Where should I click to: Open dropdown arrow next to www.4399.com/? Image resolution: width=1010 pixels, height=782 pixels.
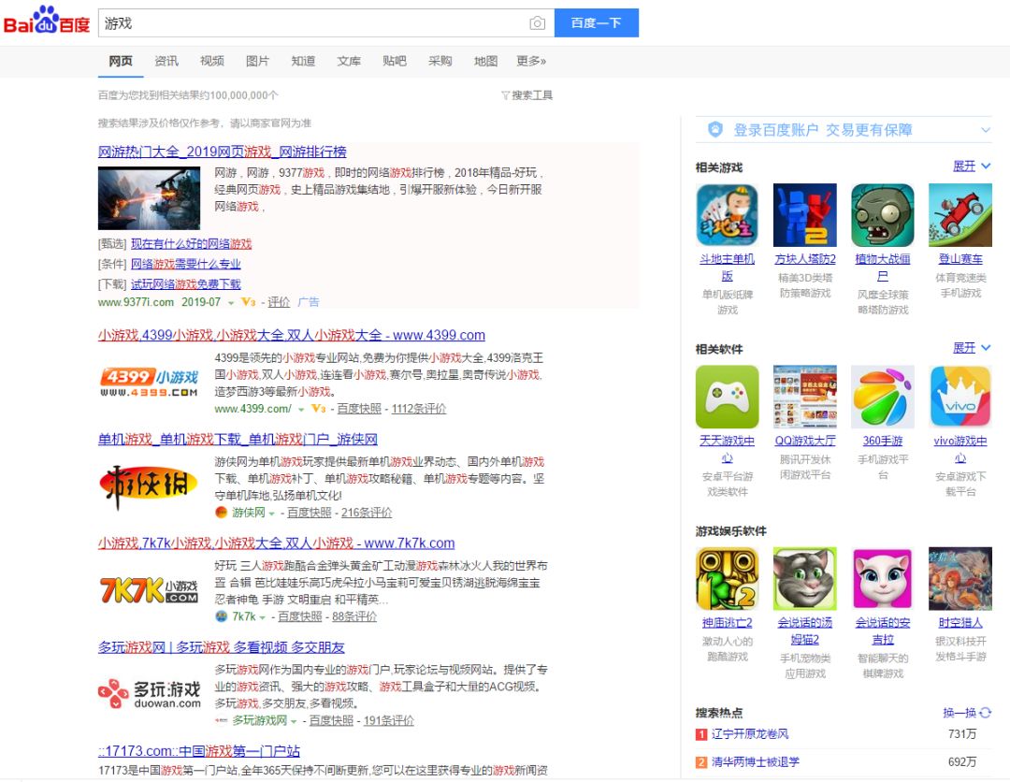301,410
